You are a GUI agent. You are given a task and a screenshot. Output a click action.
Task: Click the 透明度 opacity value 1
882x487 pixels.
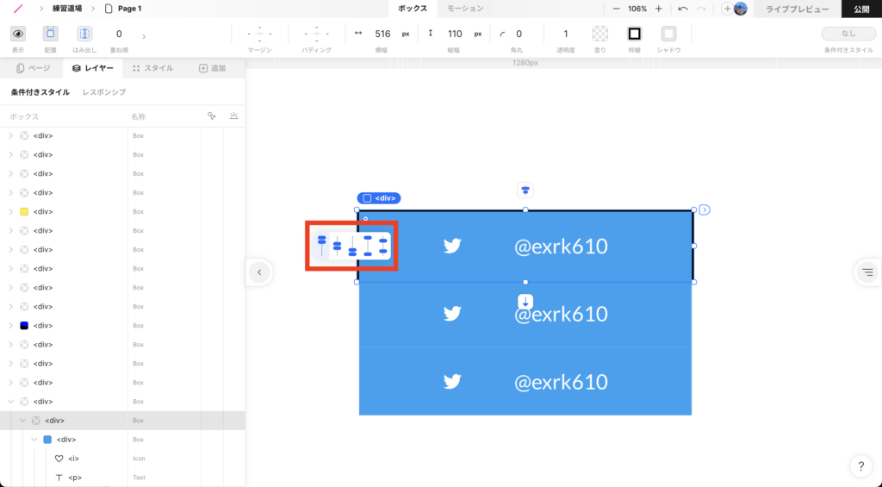pyautogui.click(x=565, y=34)
